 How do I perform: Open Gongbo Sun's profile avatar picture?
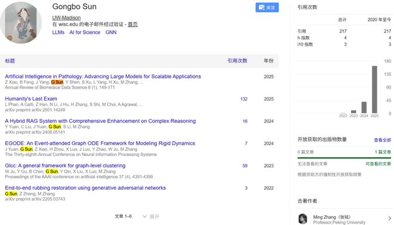point(21,23)
